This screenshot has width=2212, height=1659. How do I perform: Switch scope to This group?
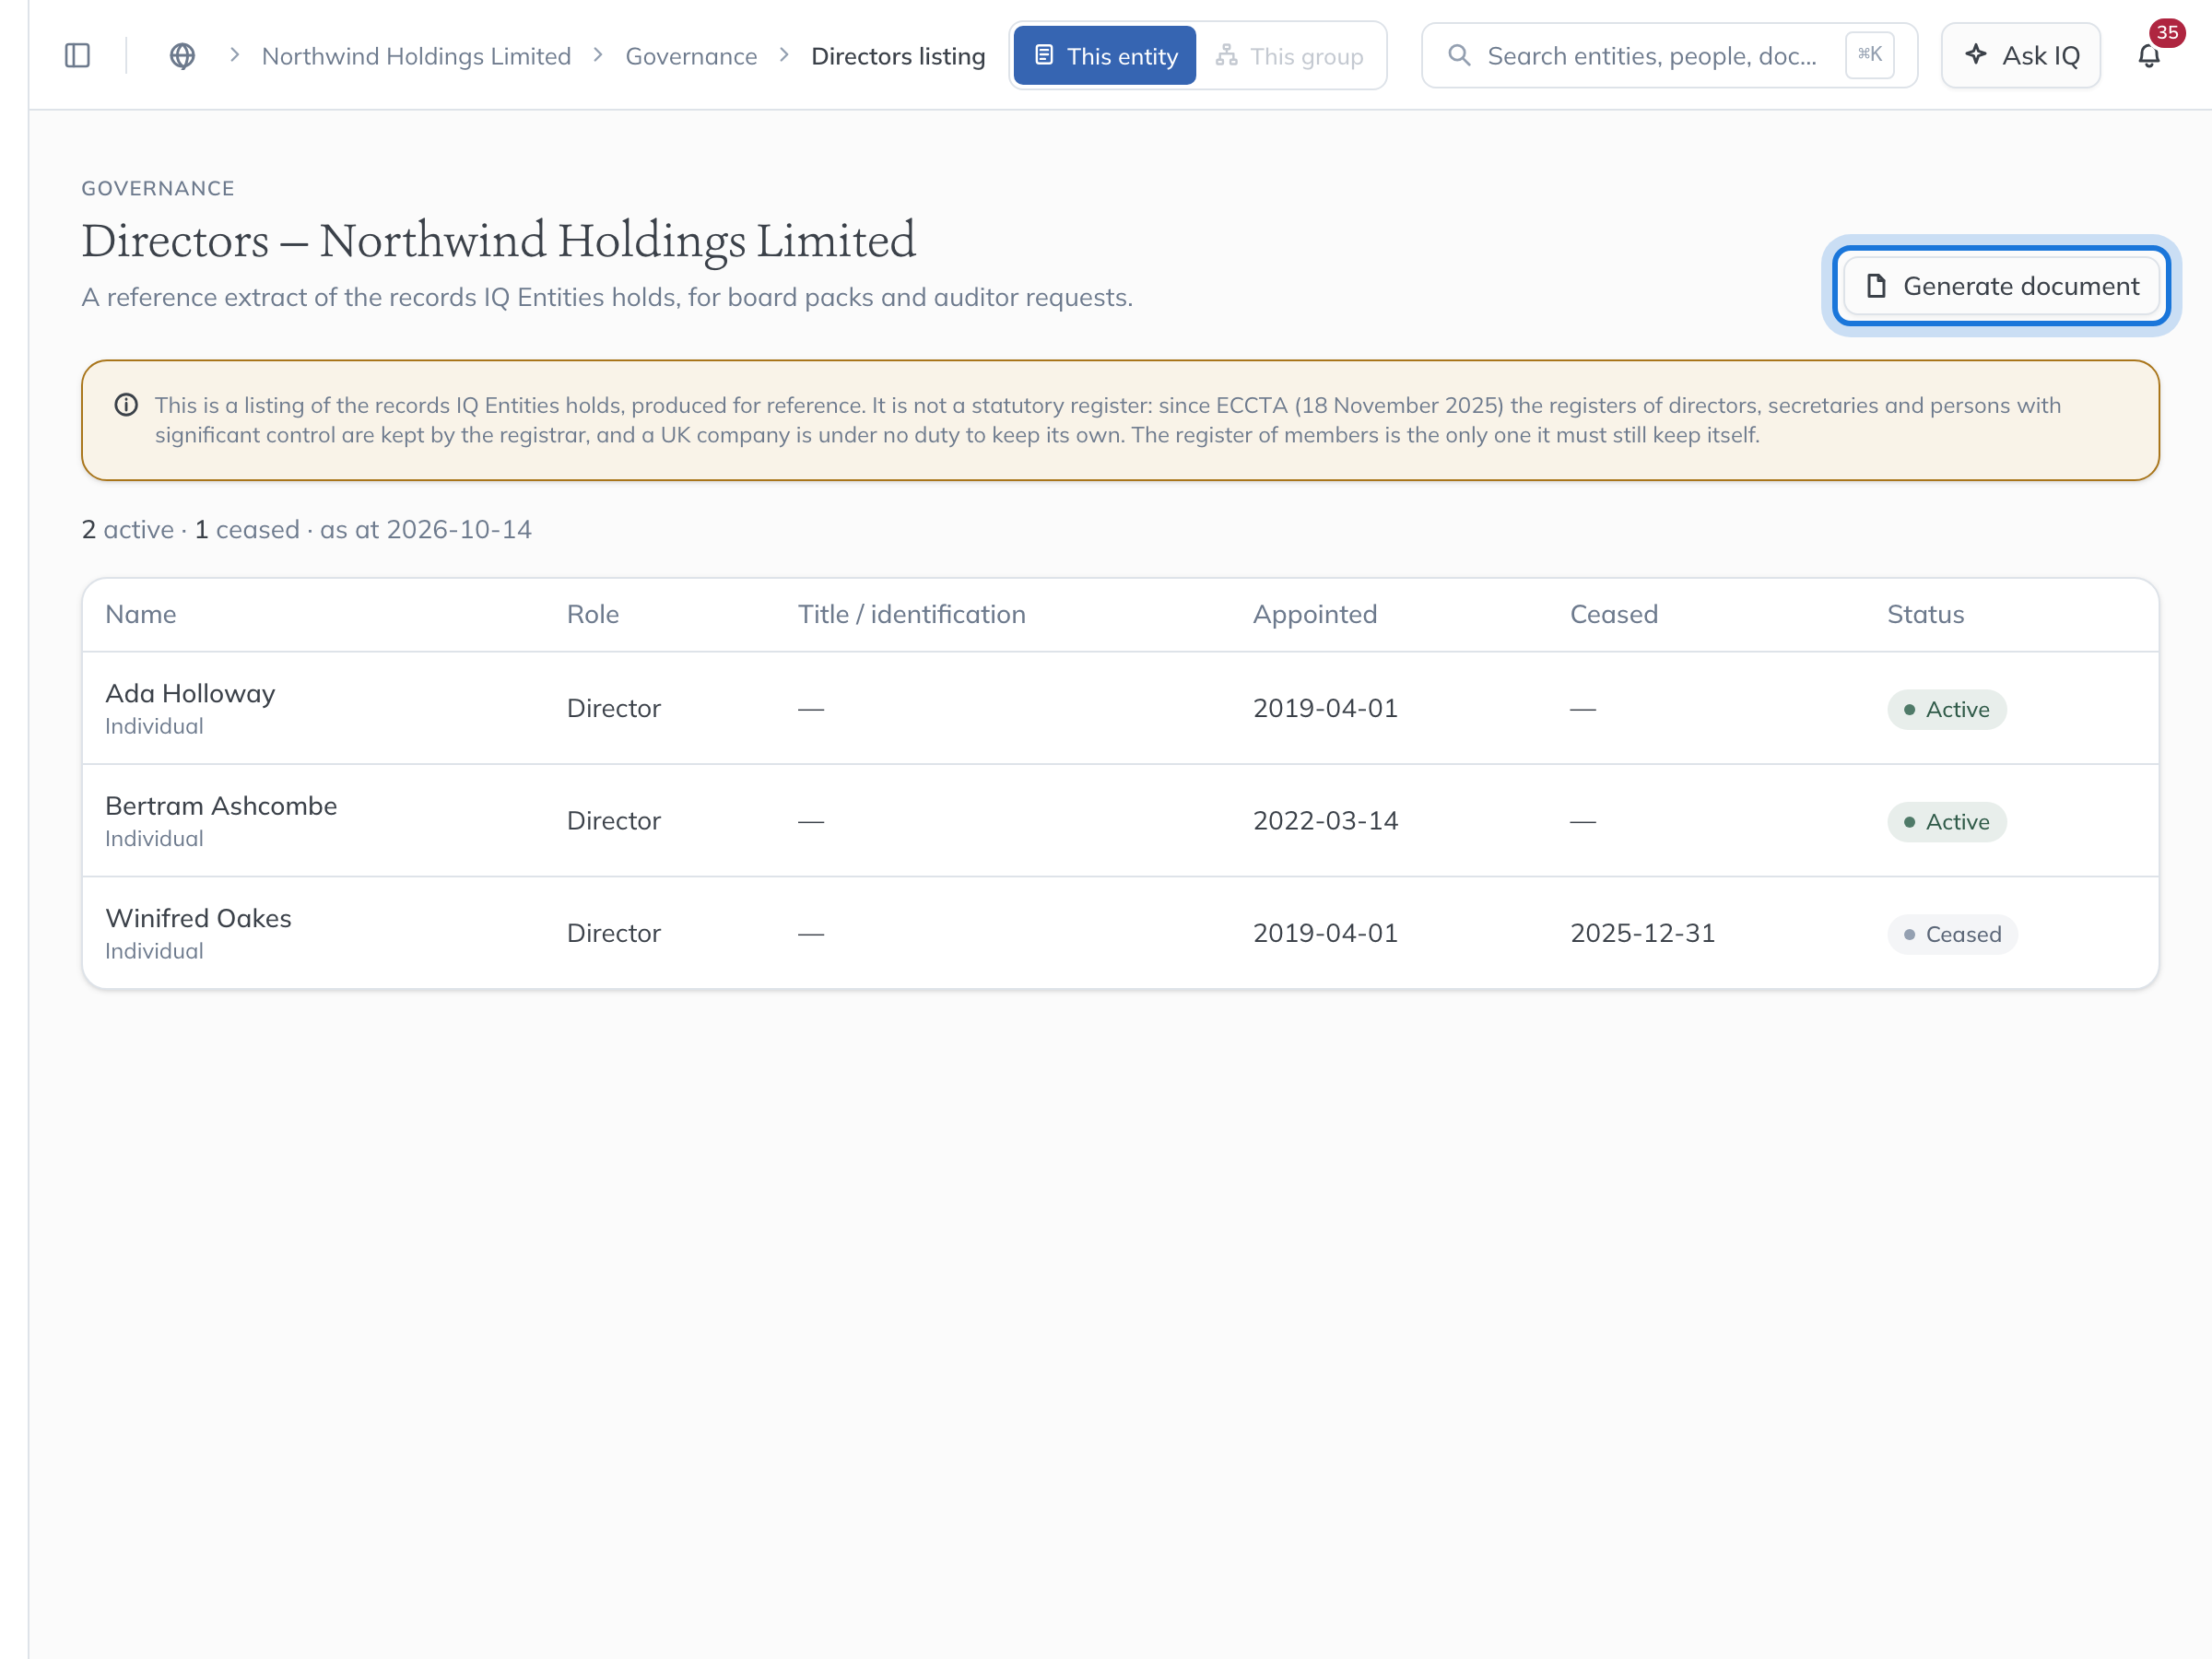[x=1290, y=56]
